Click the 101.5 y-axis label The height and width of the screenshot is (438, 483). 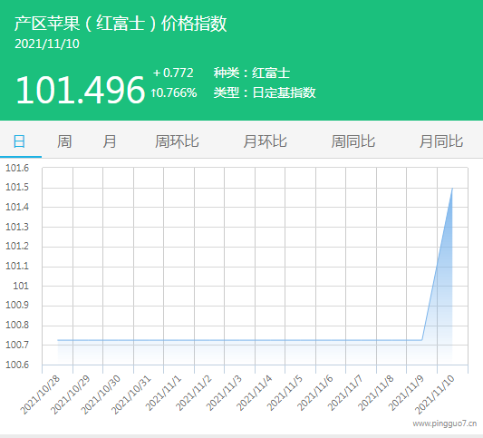click(x=17, y=187)
